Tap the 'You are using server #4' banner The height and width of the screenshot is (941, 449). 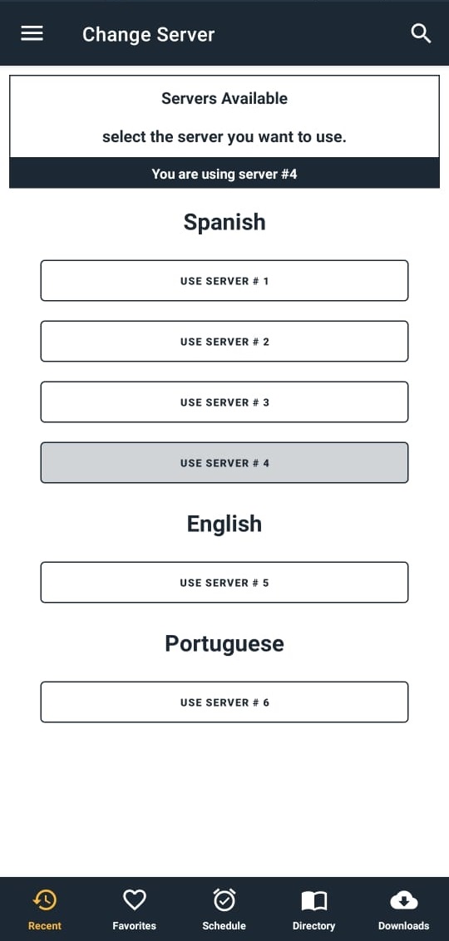pyautogui.click(x=224, y=174)
